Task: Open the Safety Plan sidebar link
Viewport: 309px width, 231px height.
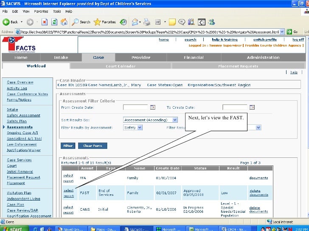Action: [17, 121]
